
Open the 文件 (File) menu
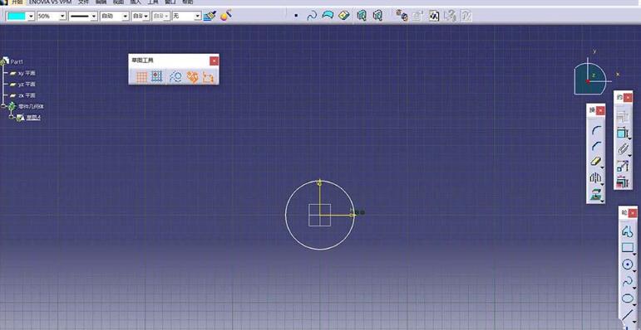point(83,2)
